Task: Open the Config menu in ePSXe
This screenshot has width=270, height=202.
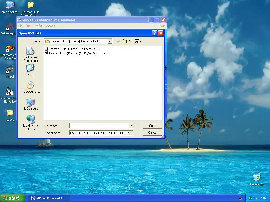Action: (x=38, y=26)
